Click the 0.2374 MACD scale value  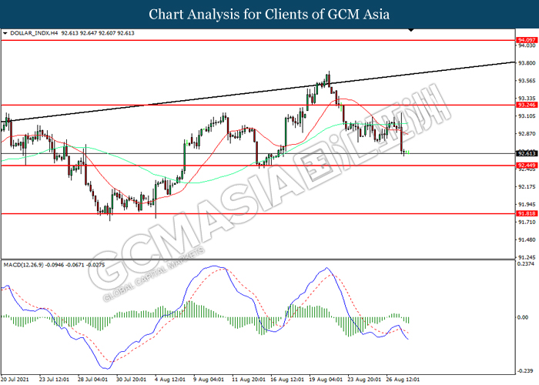pyautogui.click(x=526, y=264)
